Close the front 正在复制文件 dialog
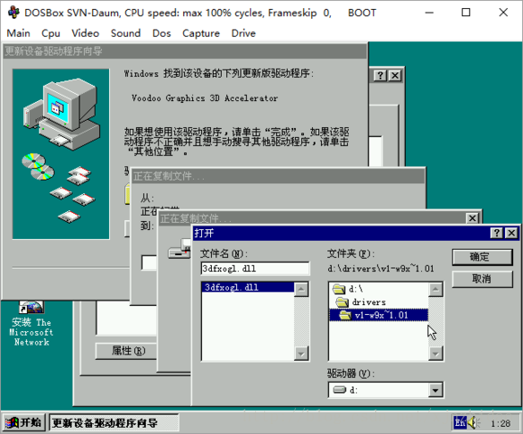This screenshot has width=523, height=434. [x=473, y=218]
